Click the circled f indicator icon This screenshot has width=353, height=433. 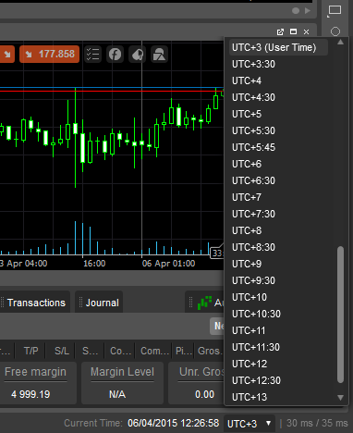click(x=115, y=55)
